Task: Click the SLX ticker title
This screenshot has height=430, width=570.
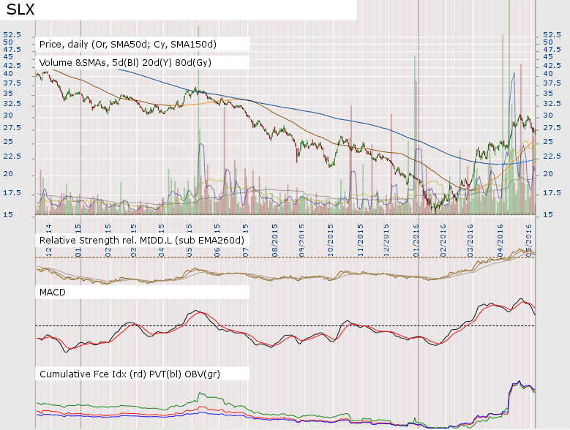Action: click(x=21, y=10)
